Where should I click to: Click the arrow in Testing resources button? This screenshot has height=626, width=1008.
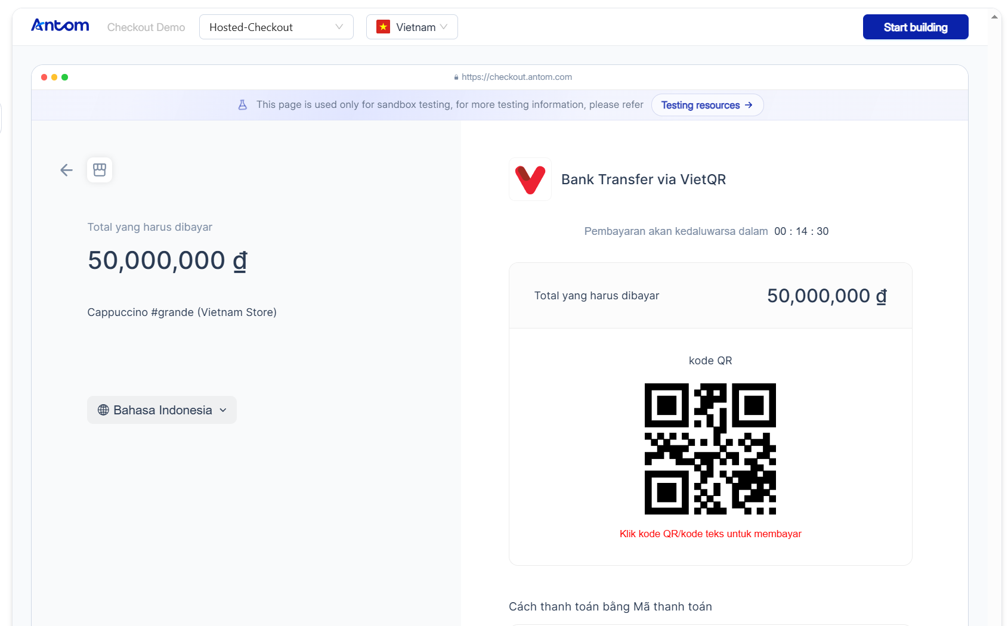pyautogui.click(x=749, y=105)
